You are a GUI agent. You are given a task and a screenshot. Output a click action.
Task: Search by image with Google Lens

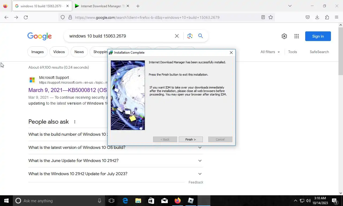(190, 36)
